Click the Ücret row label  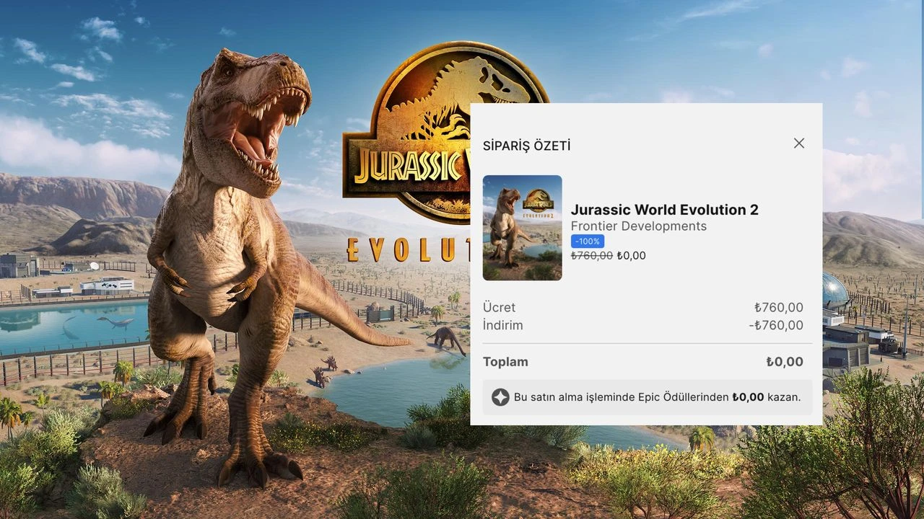tap(499, 308)
